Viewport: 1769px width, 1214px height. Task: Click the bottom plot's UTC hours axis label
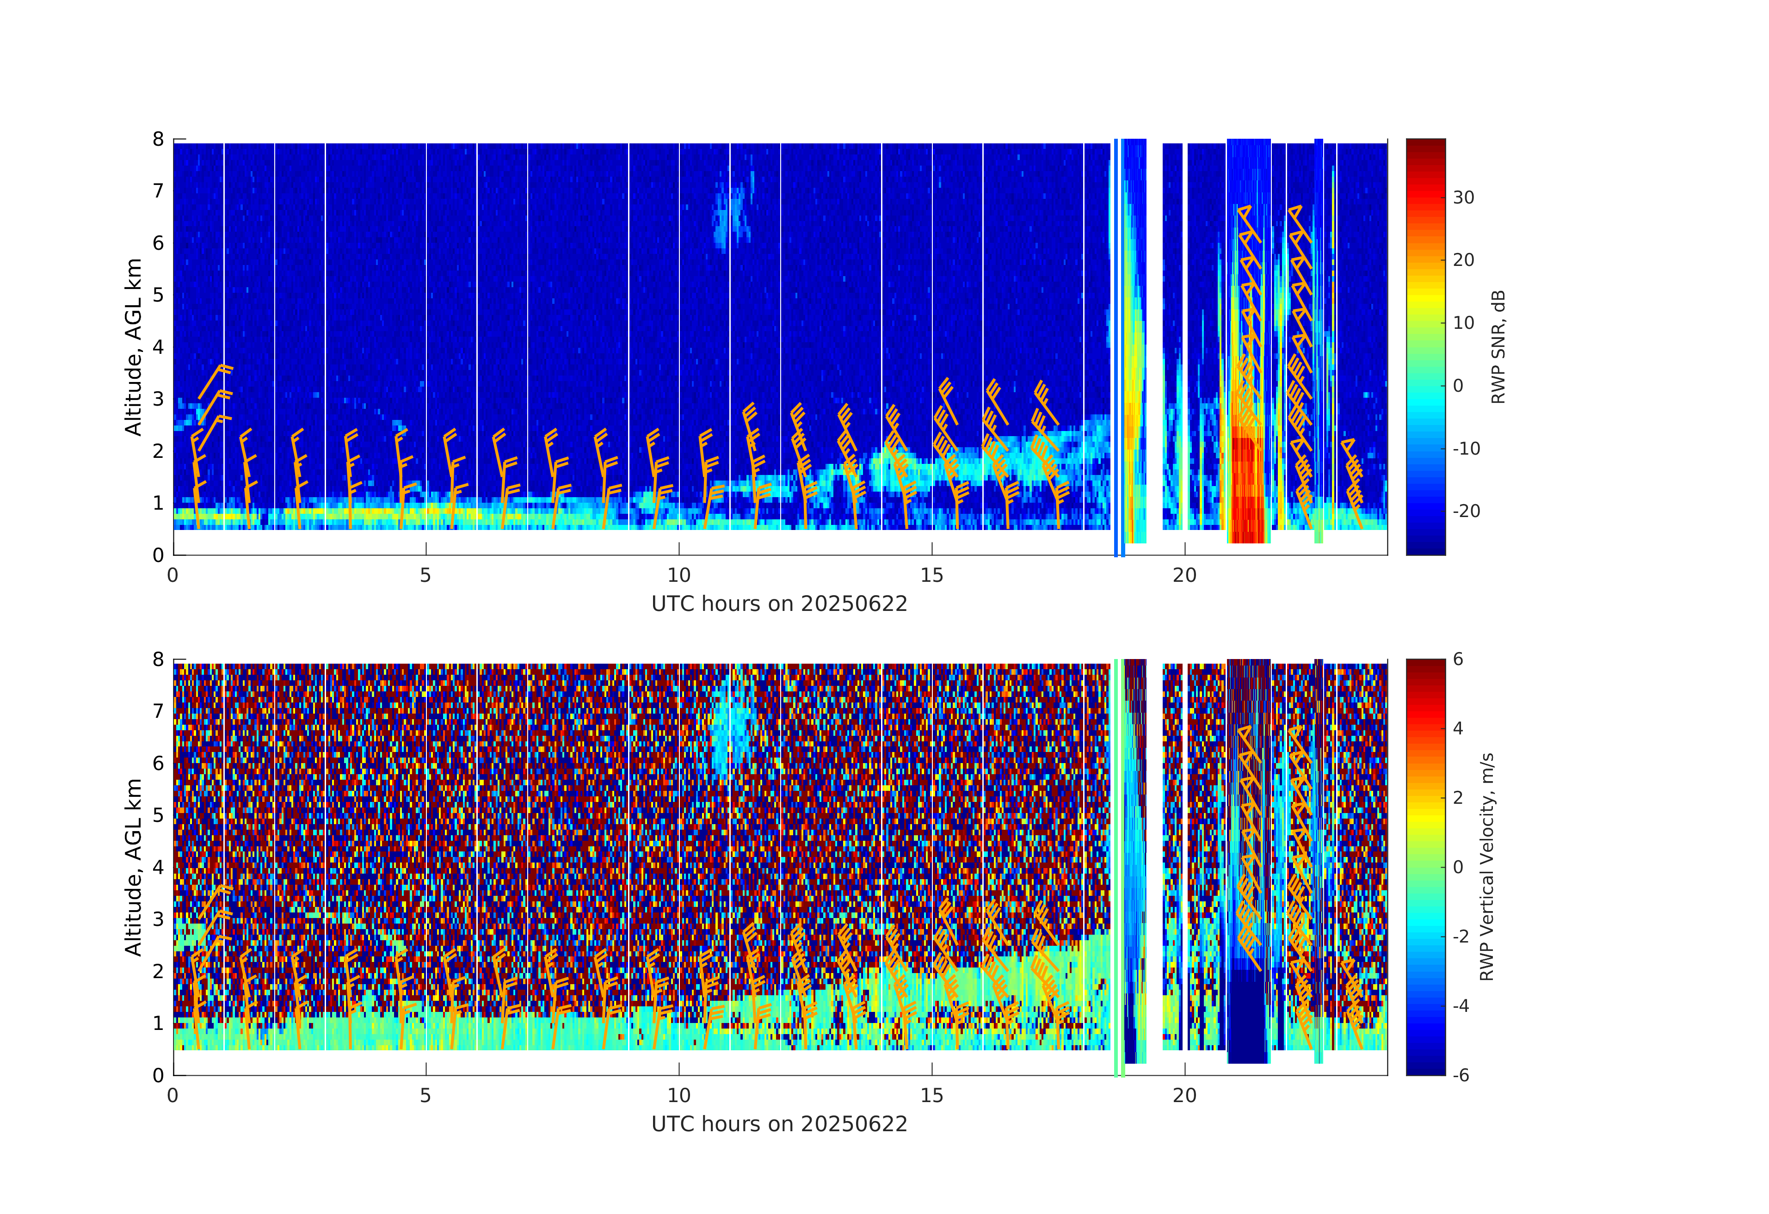pos(779,1124)
